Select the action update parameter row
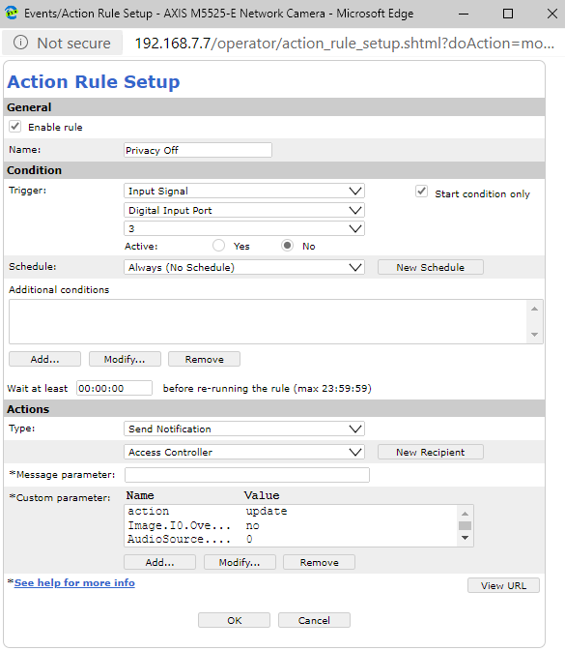 [290, 511]
